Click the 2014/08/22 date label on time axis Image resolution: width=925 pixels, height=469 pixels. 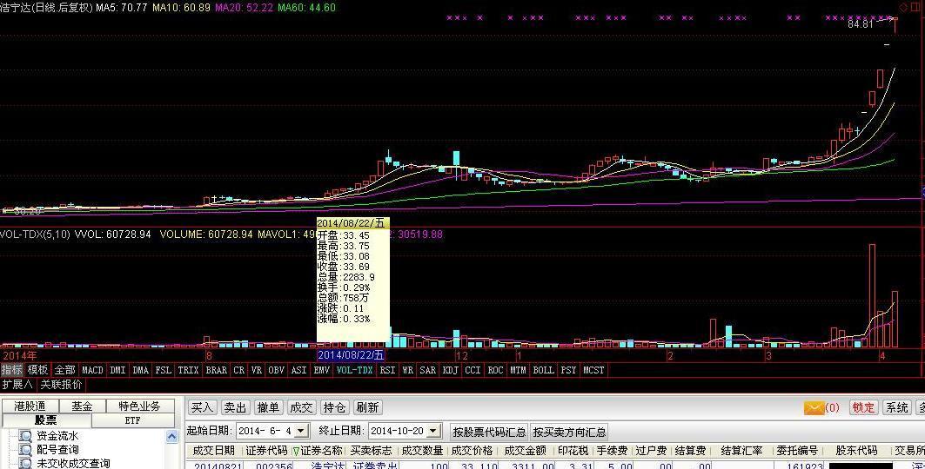[x=351, y=355]
